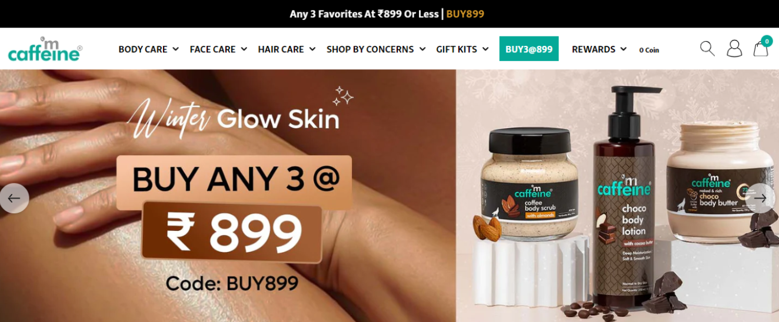Click the cart item count badge
The height and width of the screenshot is (322, 779).
[x=767, y=41]
